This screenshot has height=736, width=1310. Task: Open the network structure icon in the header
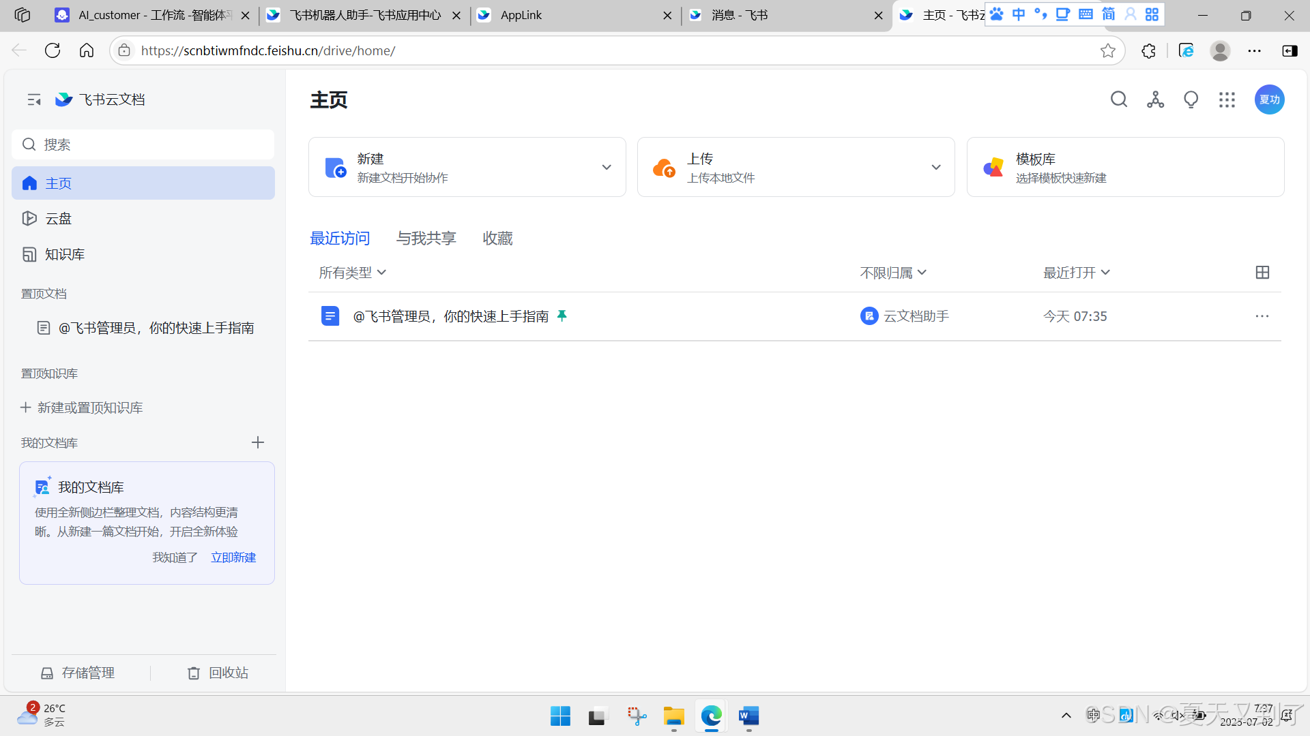[x=1155, y=100]
